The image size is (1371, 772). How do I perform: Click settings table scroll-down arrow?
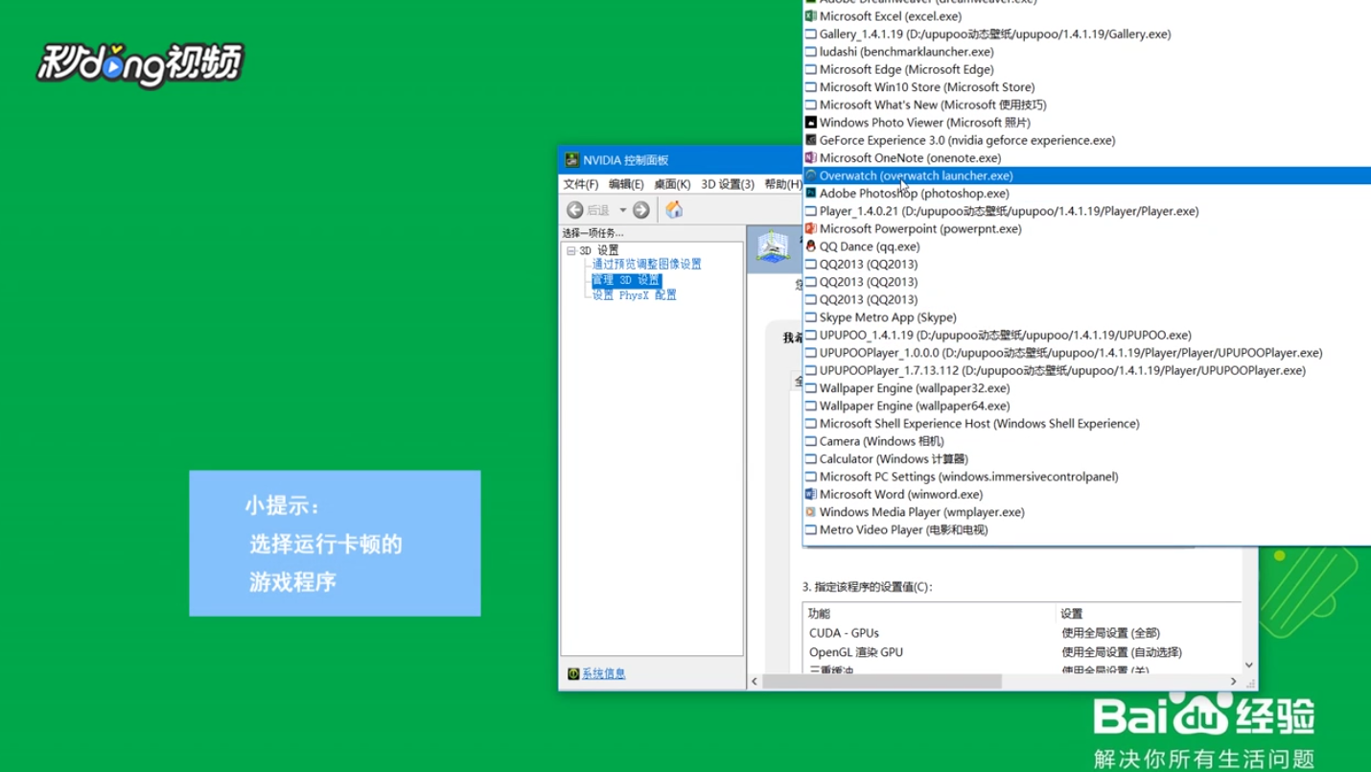tap(1249, 665)
